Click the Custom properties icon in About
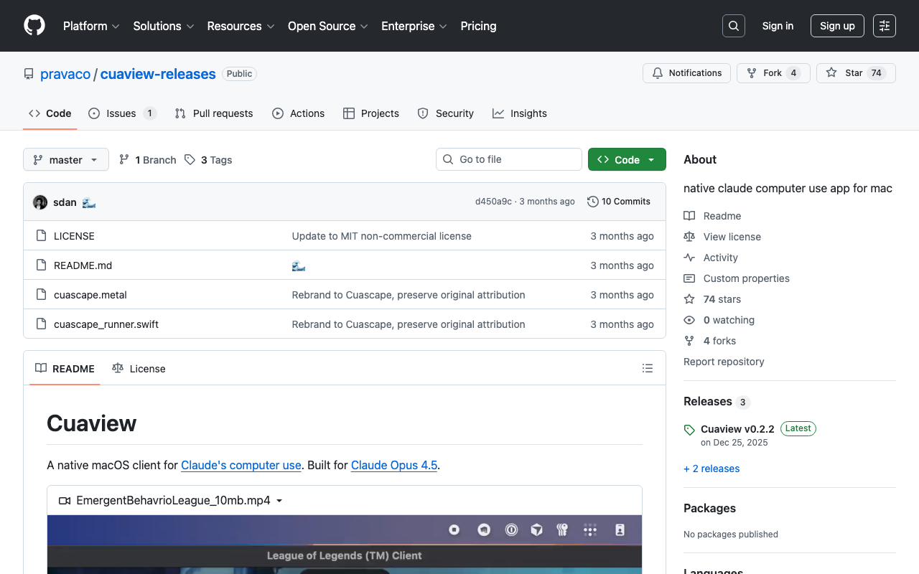The width and height of the screenshot is (919, 574). (x=689, y=278)
